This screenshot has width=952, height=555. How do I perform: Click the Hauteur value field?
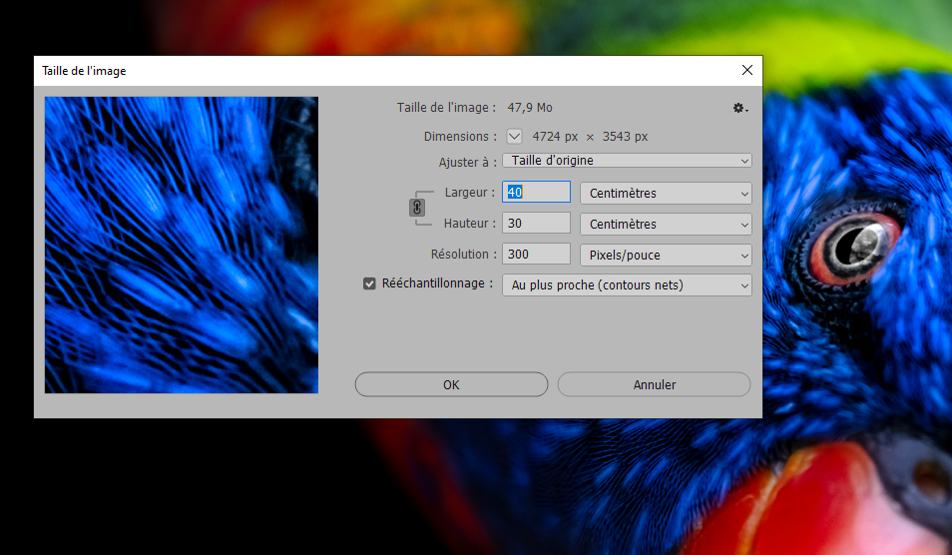coord(536,224)
